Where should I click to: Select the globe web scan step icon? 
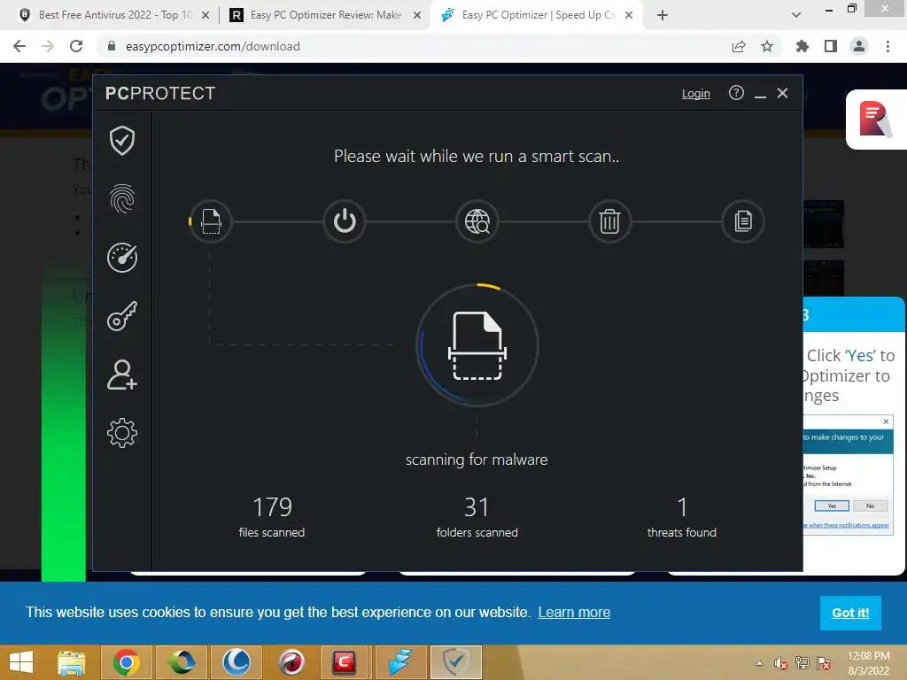tap(477, 221)
